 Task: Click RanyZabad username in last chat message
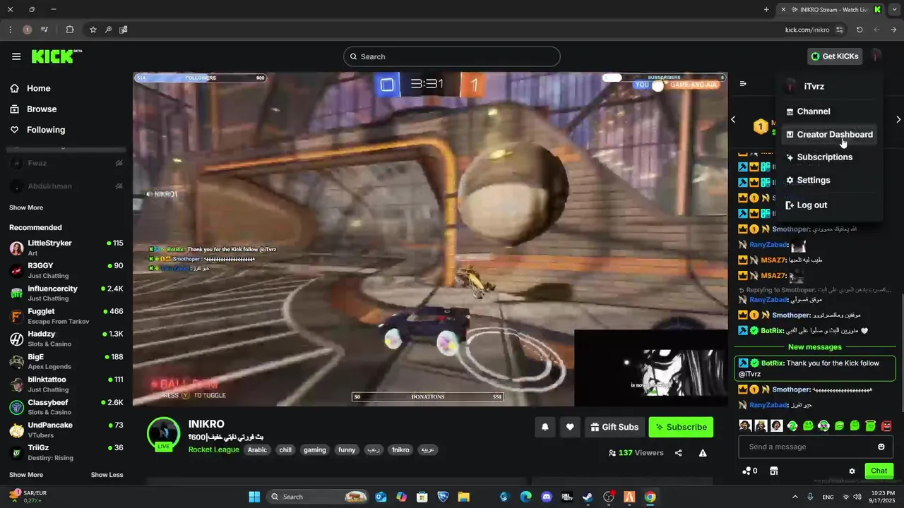pos(768,405)
